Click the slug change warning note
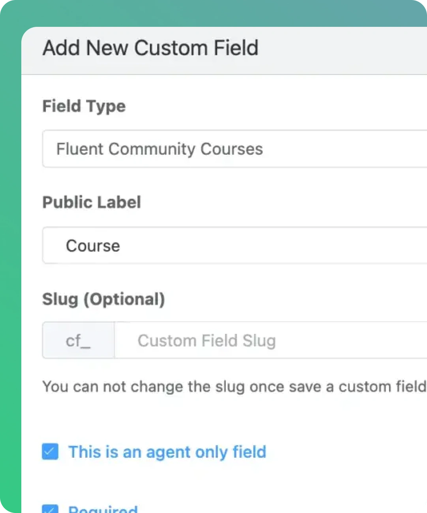Viewport: 427px width, 513px height. [x=234, y=387]
